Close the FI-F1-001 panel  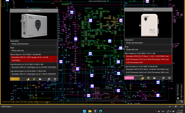[x=169, y=78]
